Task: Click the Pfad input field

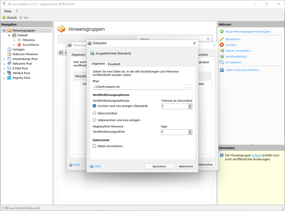Action: tap(138, 87)
